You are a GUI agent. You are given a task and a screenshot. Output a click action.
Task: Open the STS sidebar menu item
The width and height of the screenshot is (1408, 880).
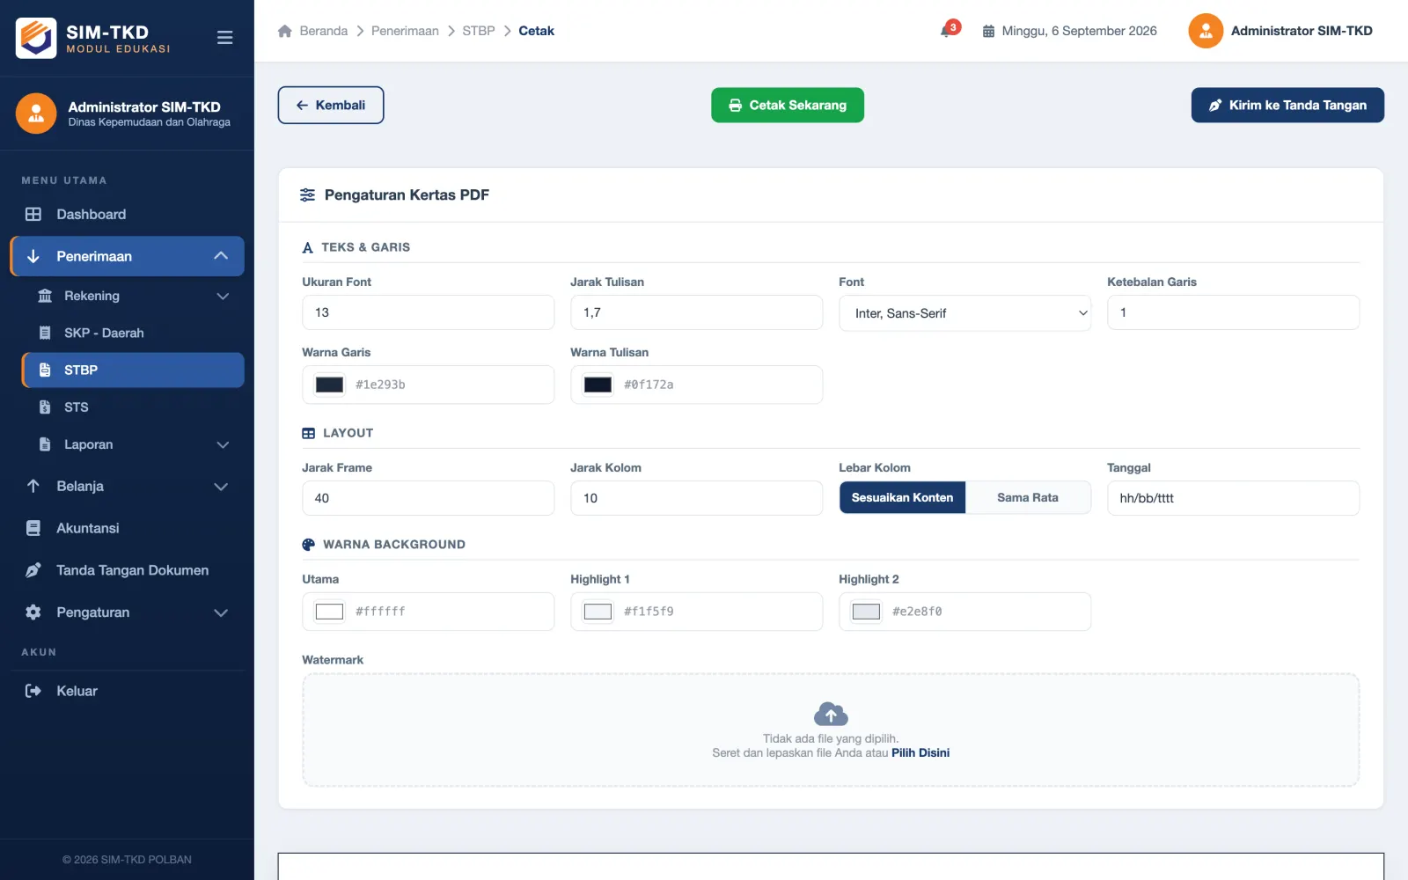133,407
